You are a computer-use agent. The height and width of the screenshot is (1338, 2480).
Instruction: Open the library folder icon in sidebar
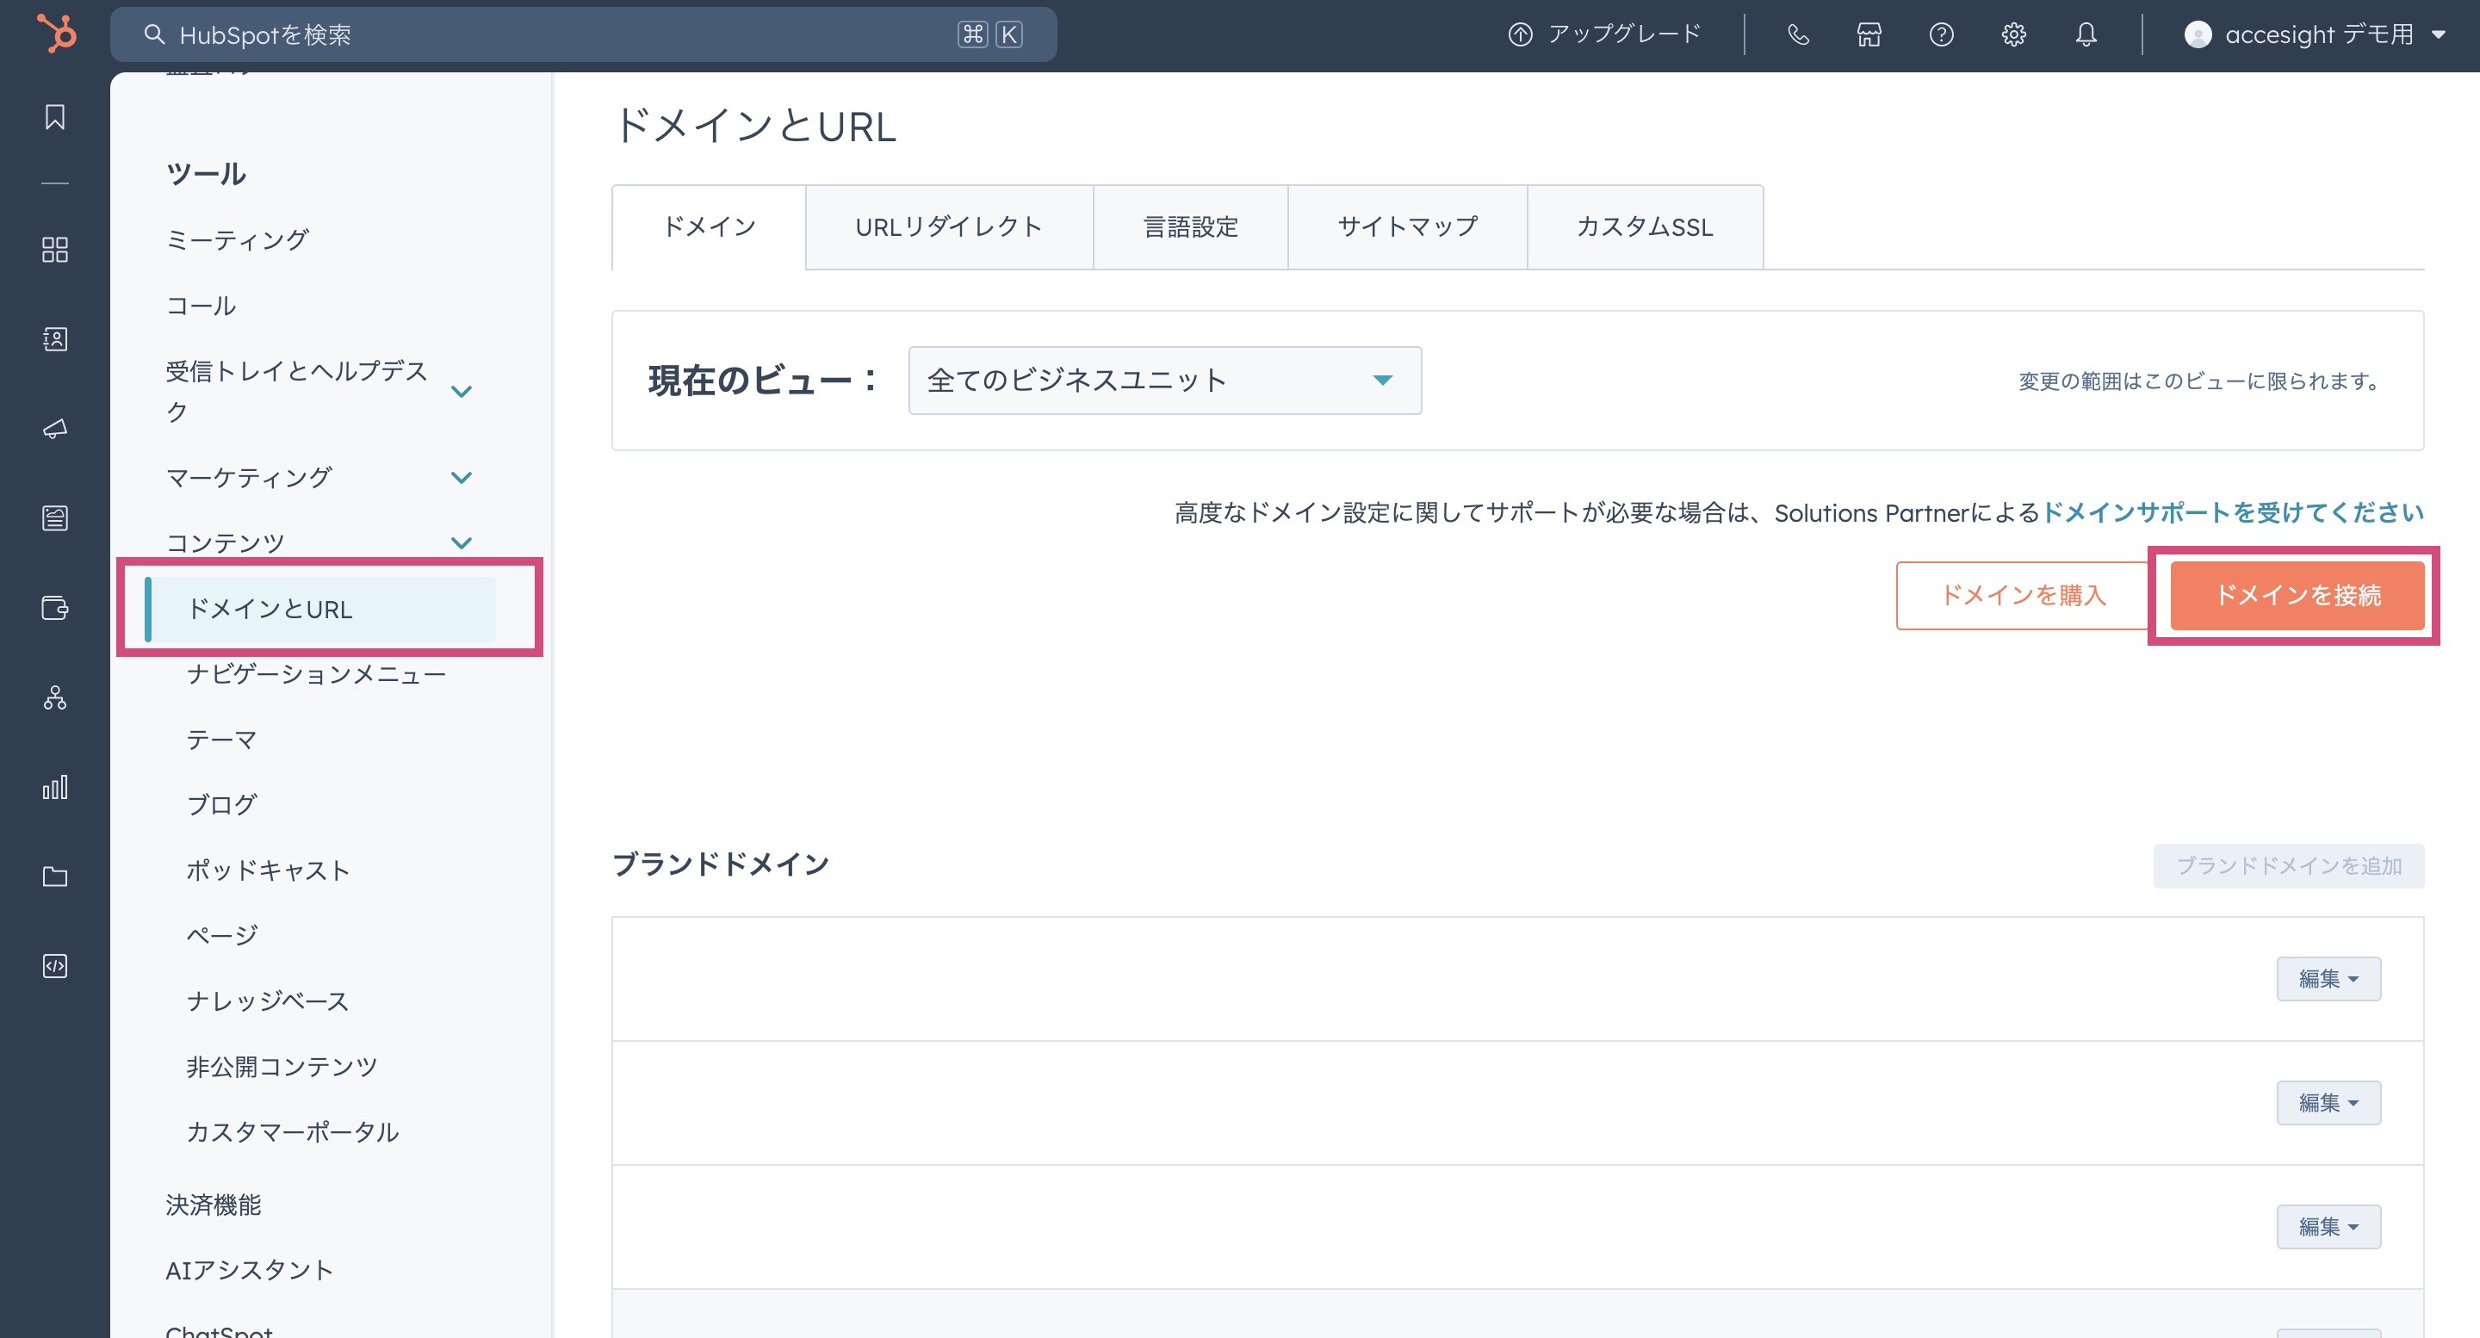pyautogui.click(x=55, y=877)
